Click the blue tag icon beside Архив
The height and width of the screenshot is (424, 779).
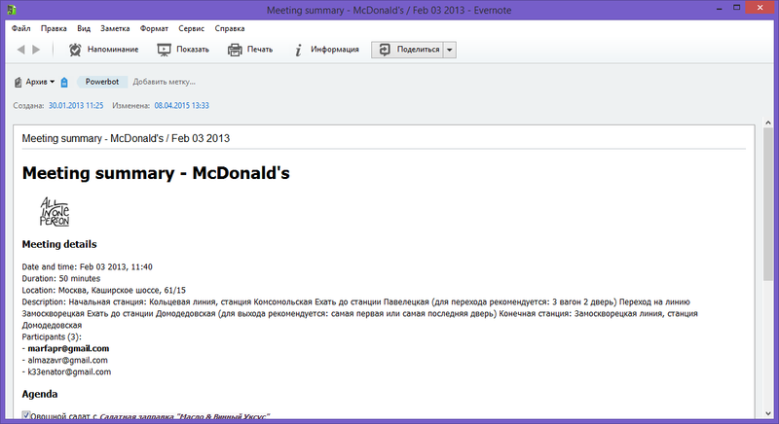pos(64,82)
